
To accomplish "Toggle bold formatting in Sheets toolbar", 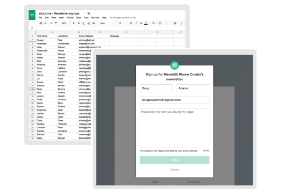I will (x=131, y=23).
